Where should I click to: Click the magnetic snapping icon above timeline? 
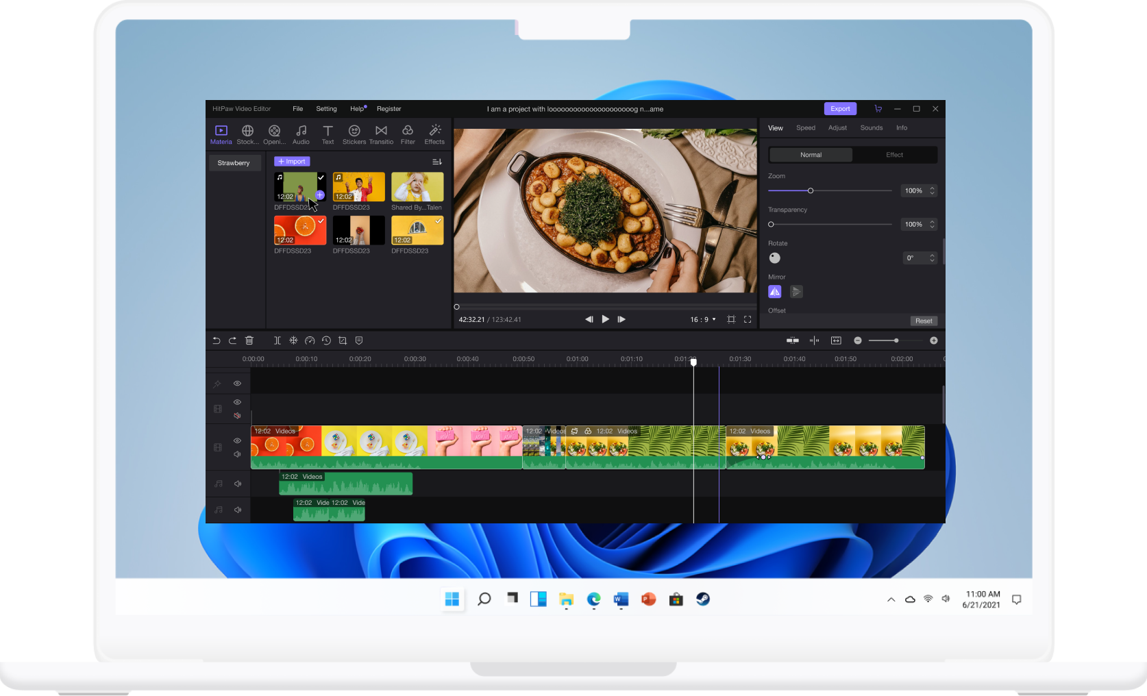point(793,340)
